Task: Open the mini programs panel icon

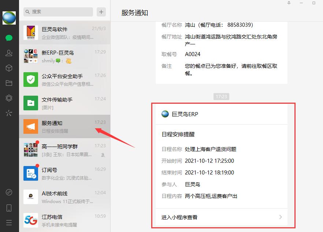Action: pos(9,113)
